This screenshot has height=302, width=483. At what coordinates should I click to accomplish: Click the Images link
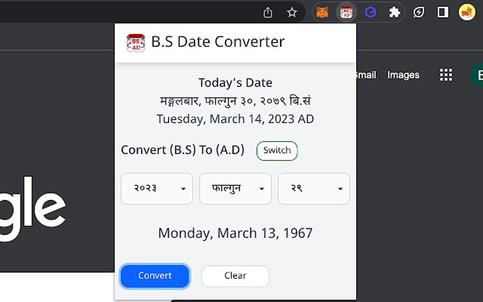[403, 75]
